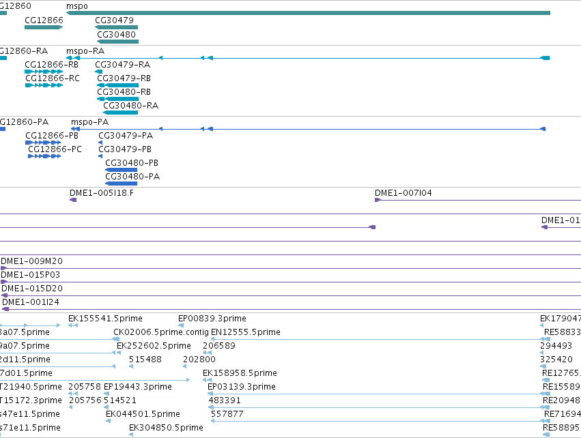The height and width of the screenshot is (438, 581).
Task: Select the CG12866 gene arrow
Action: pos(44,27)
